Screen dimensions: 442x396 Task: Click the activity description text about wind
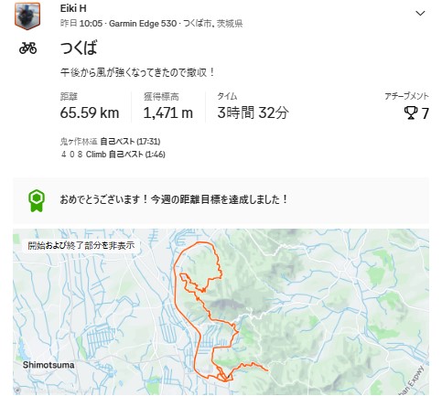point(137,72)
